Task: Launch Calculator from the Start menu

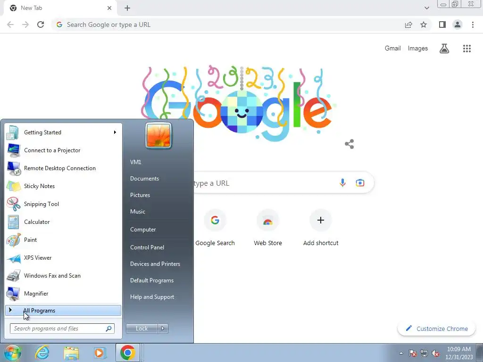Action: (63, 222)
